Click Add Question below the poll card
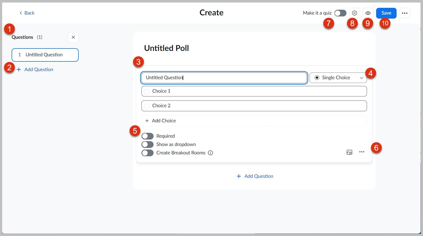 tap(255, 176)
